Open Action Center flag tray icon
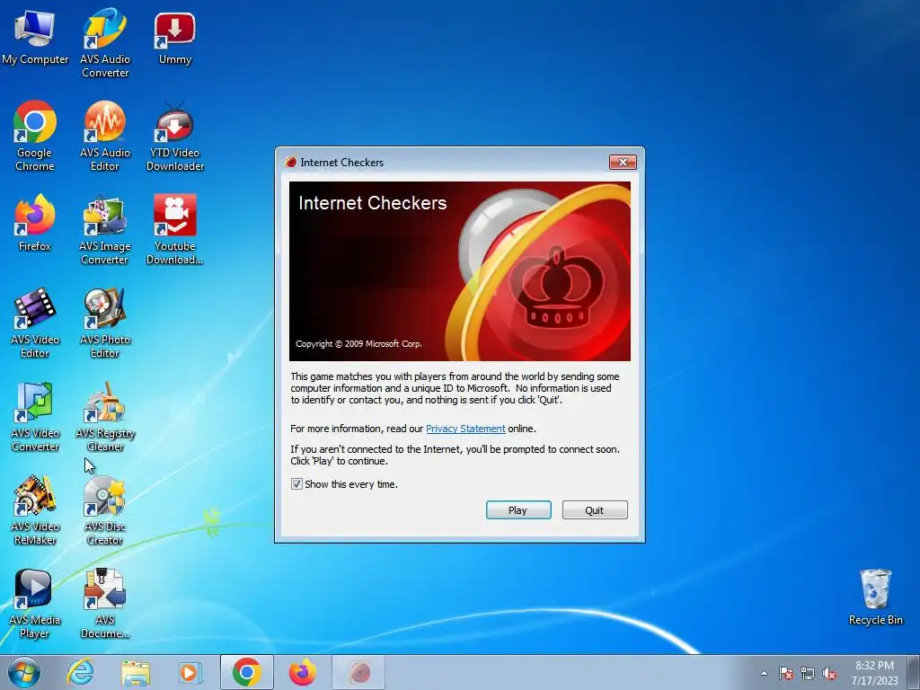Screen dimensions: 920x690 pyautogui.click(x=786, y=673)
